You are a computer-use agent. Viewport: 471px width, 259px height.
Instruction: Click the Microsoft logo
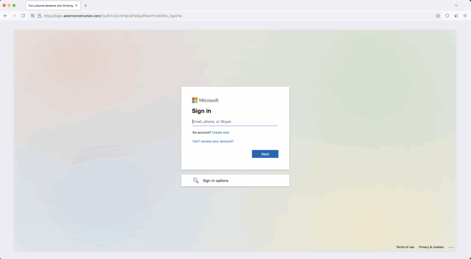click(205, 100)
